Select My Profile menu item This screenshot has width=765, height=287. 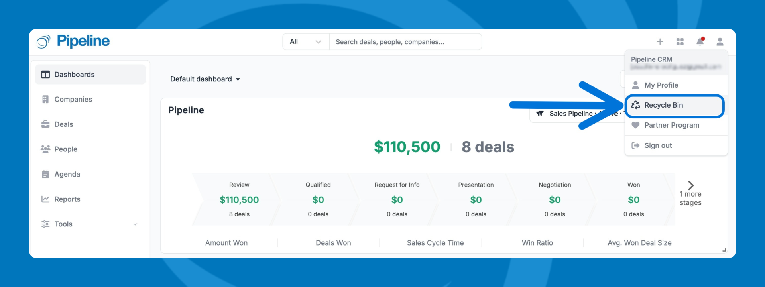point(661,85)
